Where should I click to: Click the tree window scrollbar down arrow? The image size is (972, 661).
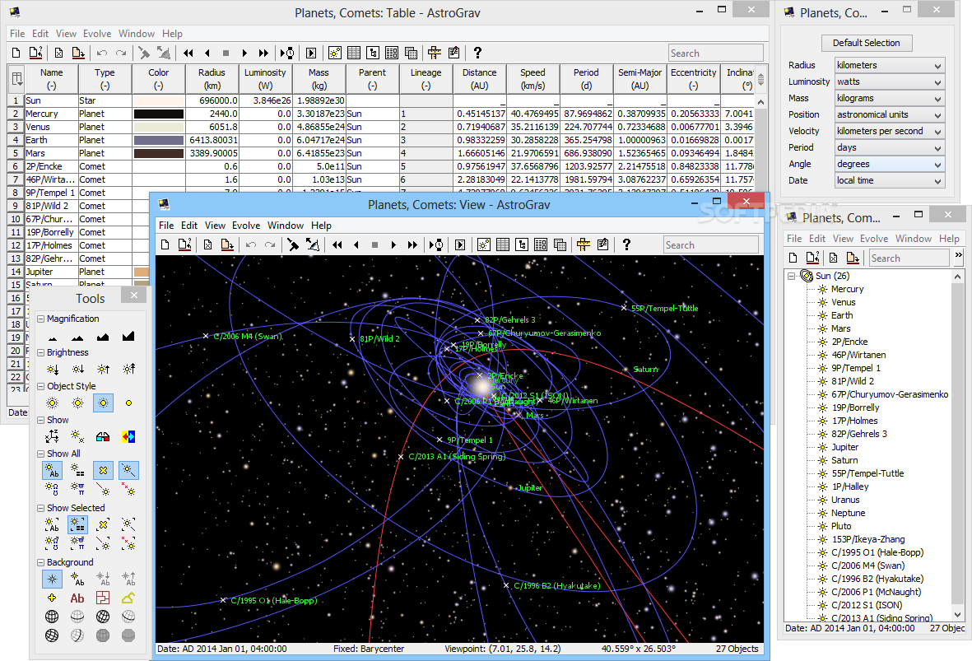(958, 615)
